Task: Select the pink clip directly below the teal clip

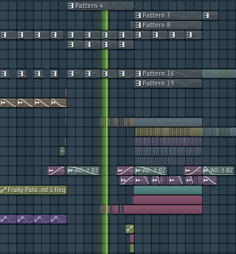Action: [x=167, y=200]
